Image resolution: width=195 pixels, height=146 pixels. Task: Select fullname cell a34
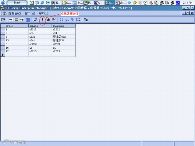click(63, 33)
